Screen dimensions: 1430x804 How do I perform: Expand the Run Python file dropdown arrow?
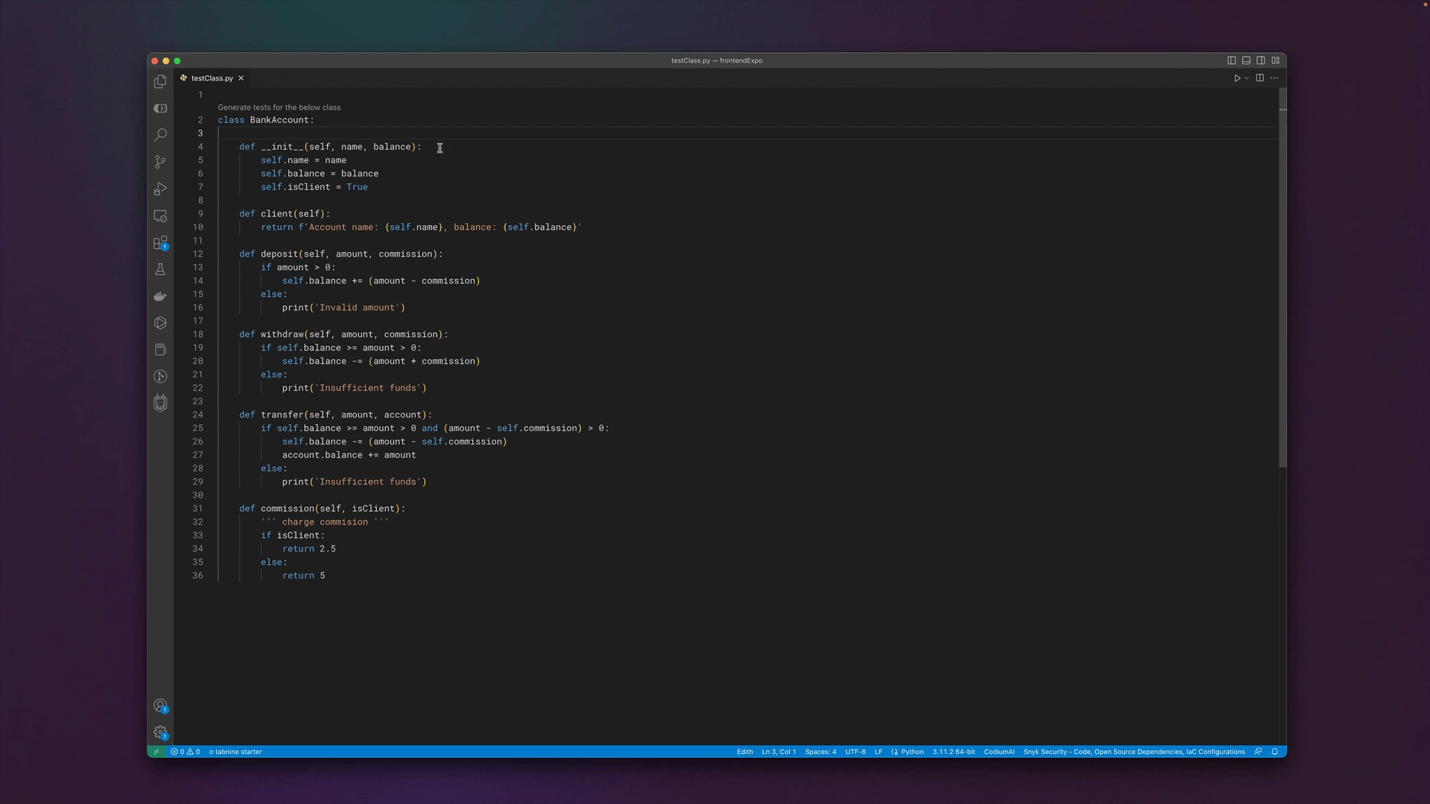coord(1247,78)
